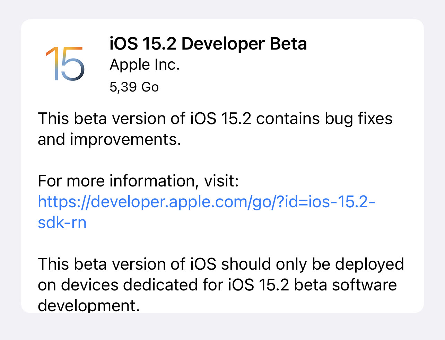The image size is (445, 340).
Task: Open the developer.apple.com release notes link
Action: tap(206, 202)
